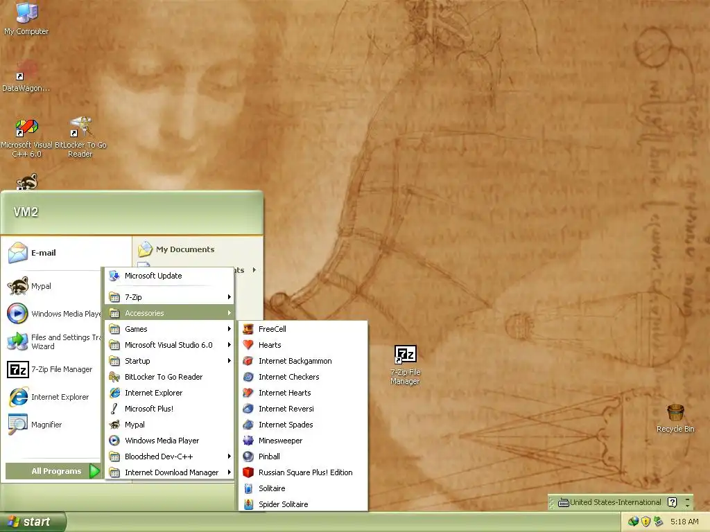Open 7-Zip File Manager desktop shortcut

[x=405, y=365]
